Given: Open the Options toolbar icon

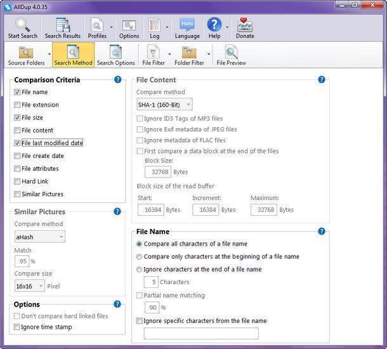Looking at the screenshot, I should (x=129, y=25).
